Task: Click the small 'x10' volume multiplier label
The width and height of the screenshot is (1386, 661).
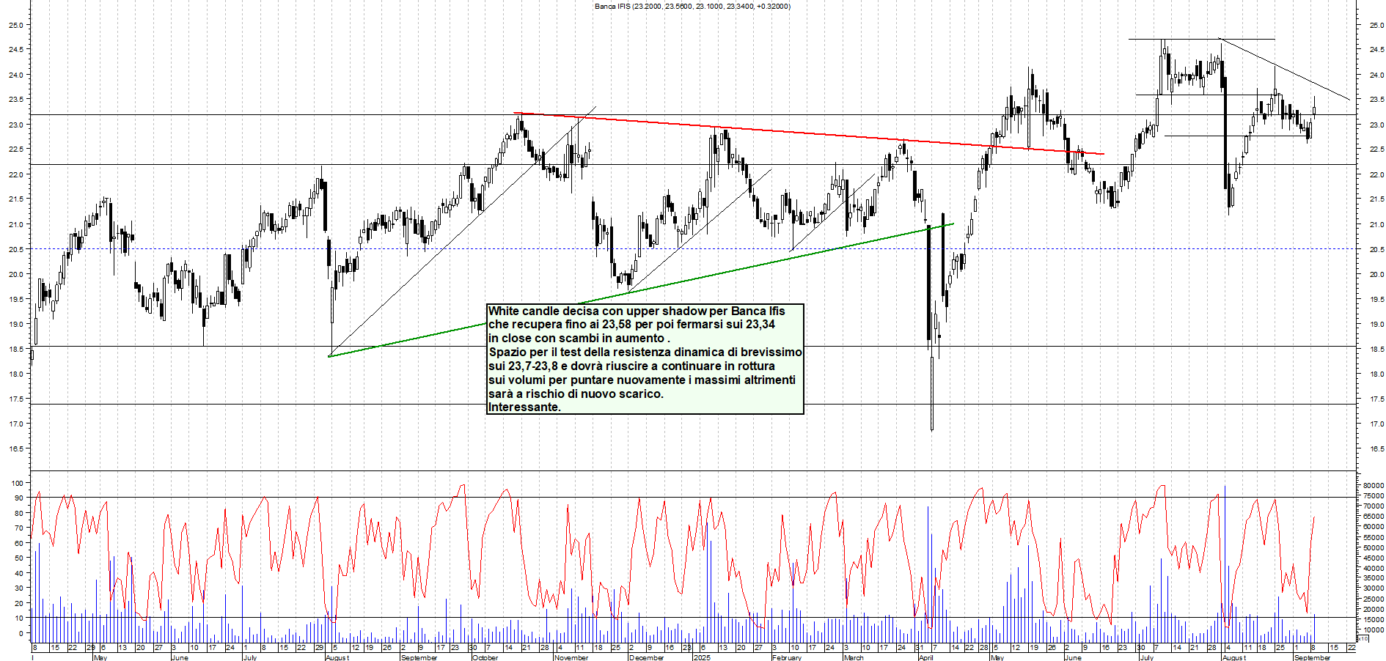Action: click(1363, 638)
